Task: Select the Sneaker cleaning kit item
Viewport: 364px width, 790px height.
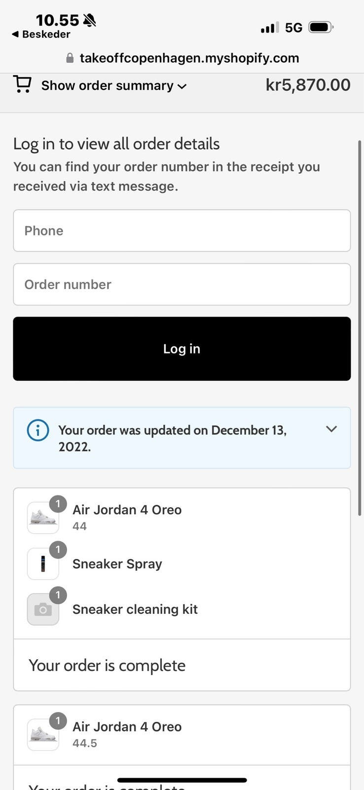Action: point(135,609)
